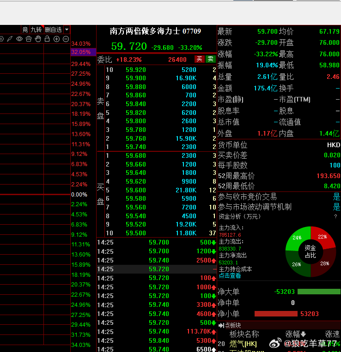341x352 pixels.
Task: Open the 竞 auction tab
Action: (25, 30)
